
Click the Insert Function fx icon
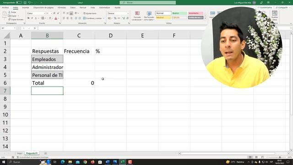click(35, 28)
